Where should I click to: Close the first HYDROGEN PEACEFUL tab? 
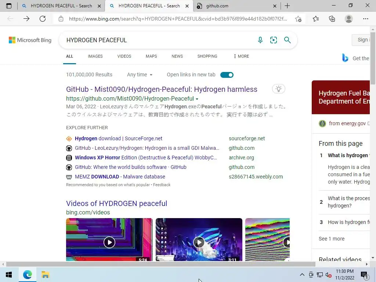[x=99, y=6]
